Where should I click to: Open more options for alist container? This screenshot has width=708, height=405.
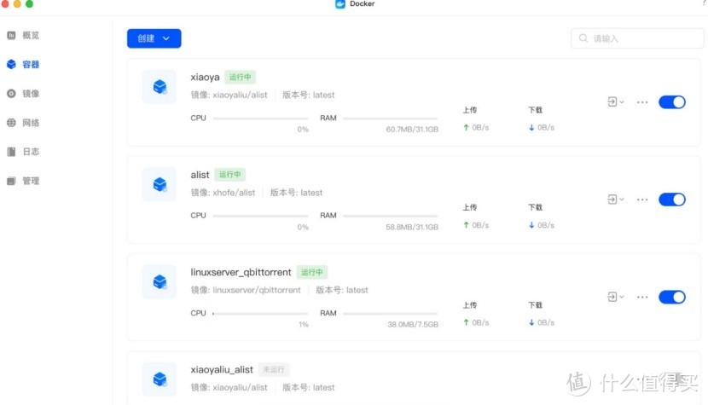[642, 200]
